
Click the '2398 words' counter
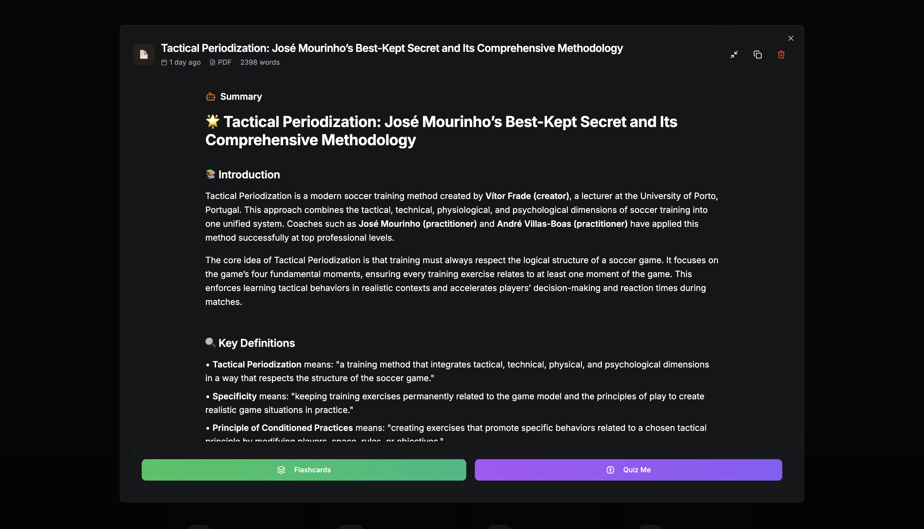pyautogui.click(x=260, y=62)
